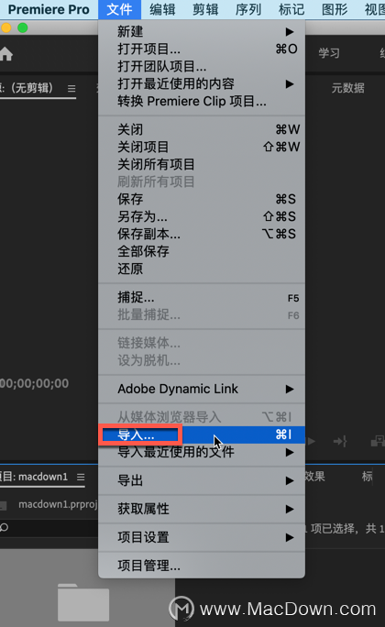Image resolution: width=385 pixels, height=627 pixels.
Task: Click the green maximize window button
Action: [23, 28]
